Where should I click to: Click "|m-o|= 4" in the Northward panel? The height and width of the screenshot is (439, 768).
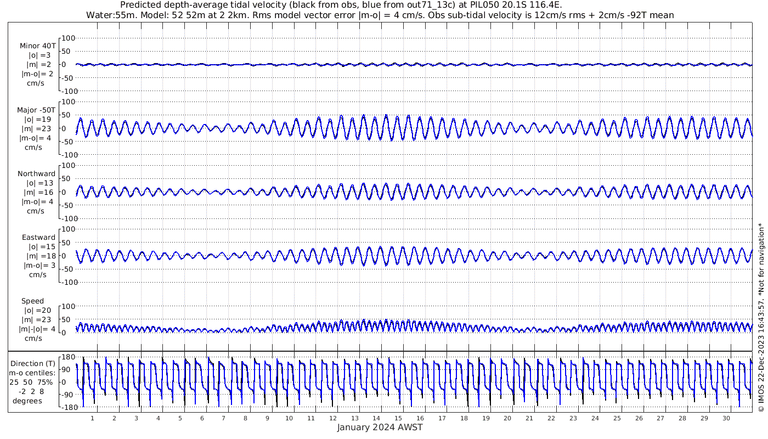[37, 202]
